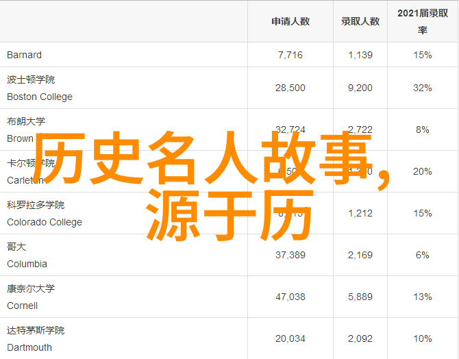Select Dartmouth's admitted count 2,092

click(x=360, y=339)
